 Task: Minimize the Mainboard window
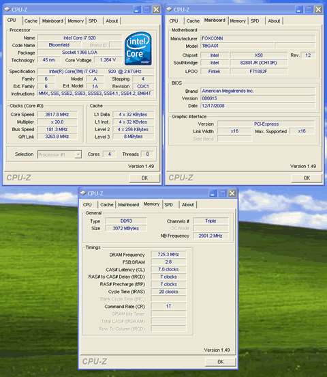coord(299,10)
